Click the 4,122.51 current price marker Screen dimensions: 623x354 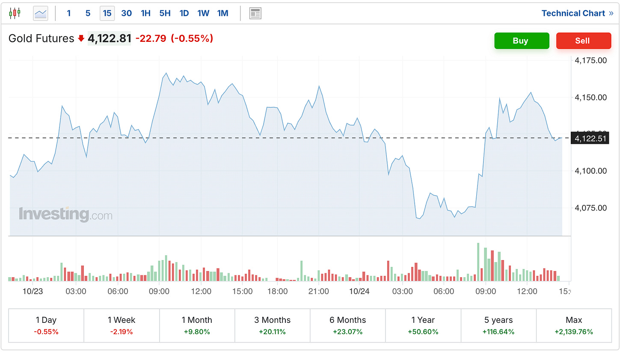[590, 138]
